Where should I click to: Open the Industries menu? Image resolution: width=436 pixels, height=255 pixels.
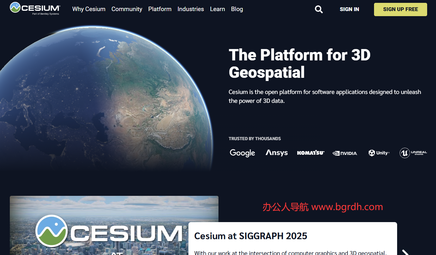point(191,9)
